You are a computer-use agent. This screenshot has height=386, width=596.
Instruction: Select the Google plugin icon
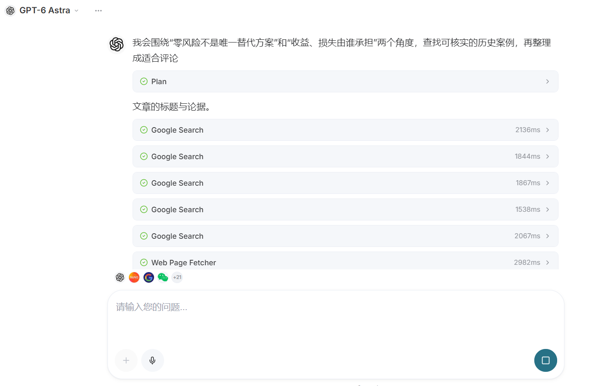pos(149,277)
